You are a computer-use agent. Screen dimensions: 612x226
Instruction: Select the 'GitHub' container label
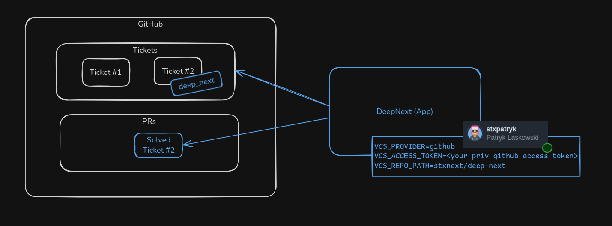(150, 24)
